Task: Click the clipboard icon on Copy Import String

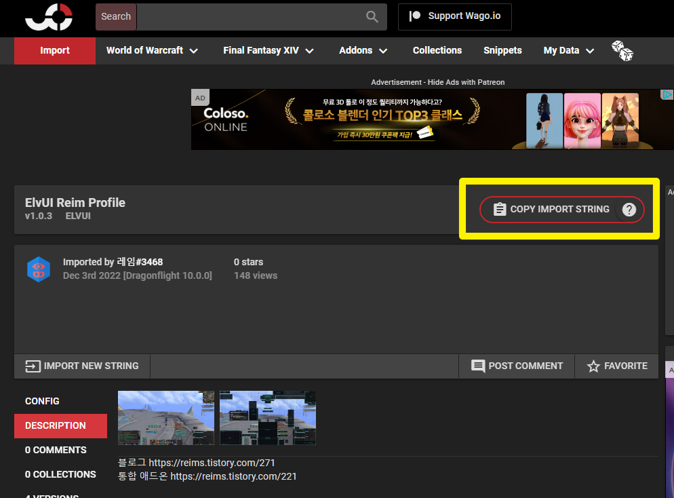Action: click(500, 209)
